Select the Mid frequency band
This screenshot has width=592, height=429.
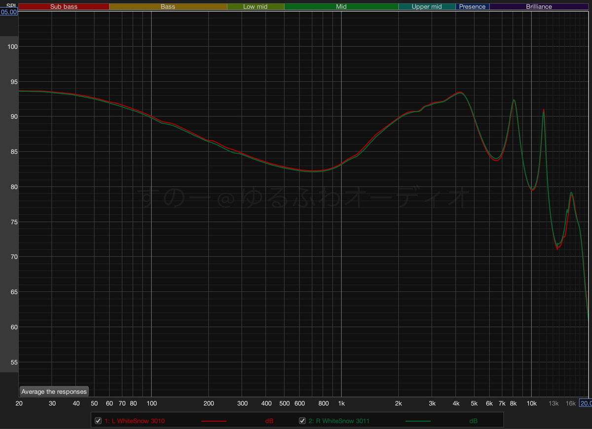(x=341, y=7)
